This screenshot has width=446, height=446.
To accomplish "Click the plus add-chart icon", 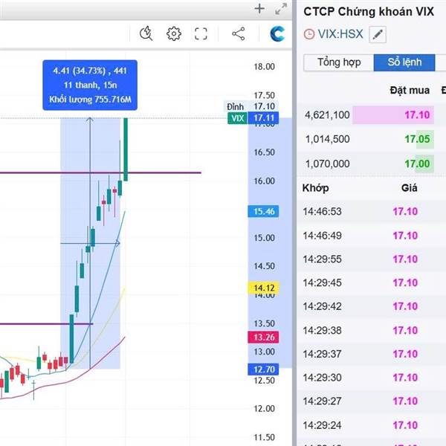I will point(259,8).
